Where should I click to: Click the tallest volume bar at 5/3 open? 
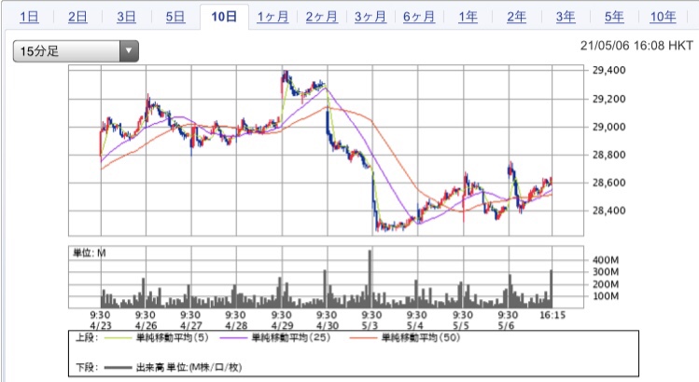pos(370,279)
